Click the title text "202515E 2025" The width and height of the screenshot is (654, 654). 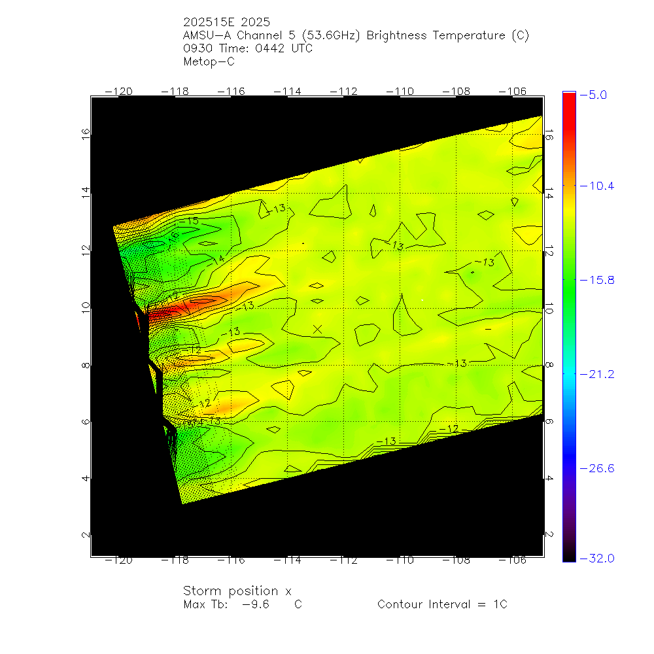(226, 22)
